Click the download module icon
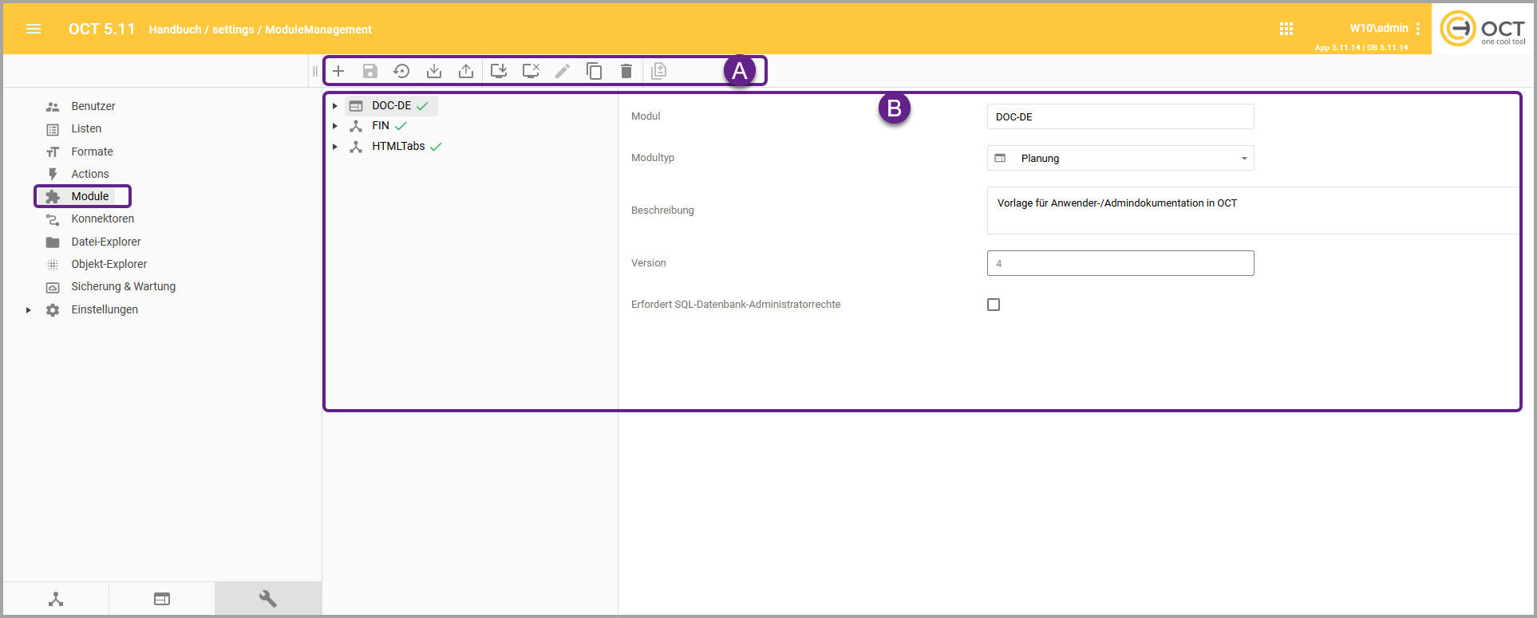Screen dimensions: 1537x618 (434, 71)
